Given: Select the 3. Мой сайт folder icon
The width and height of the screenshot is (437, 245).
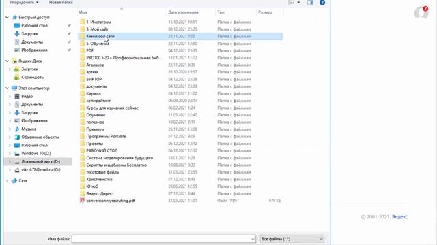Looking at the screenshot, I should click(82, 29).
